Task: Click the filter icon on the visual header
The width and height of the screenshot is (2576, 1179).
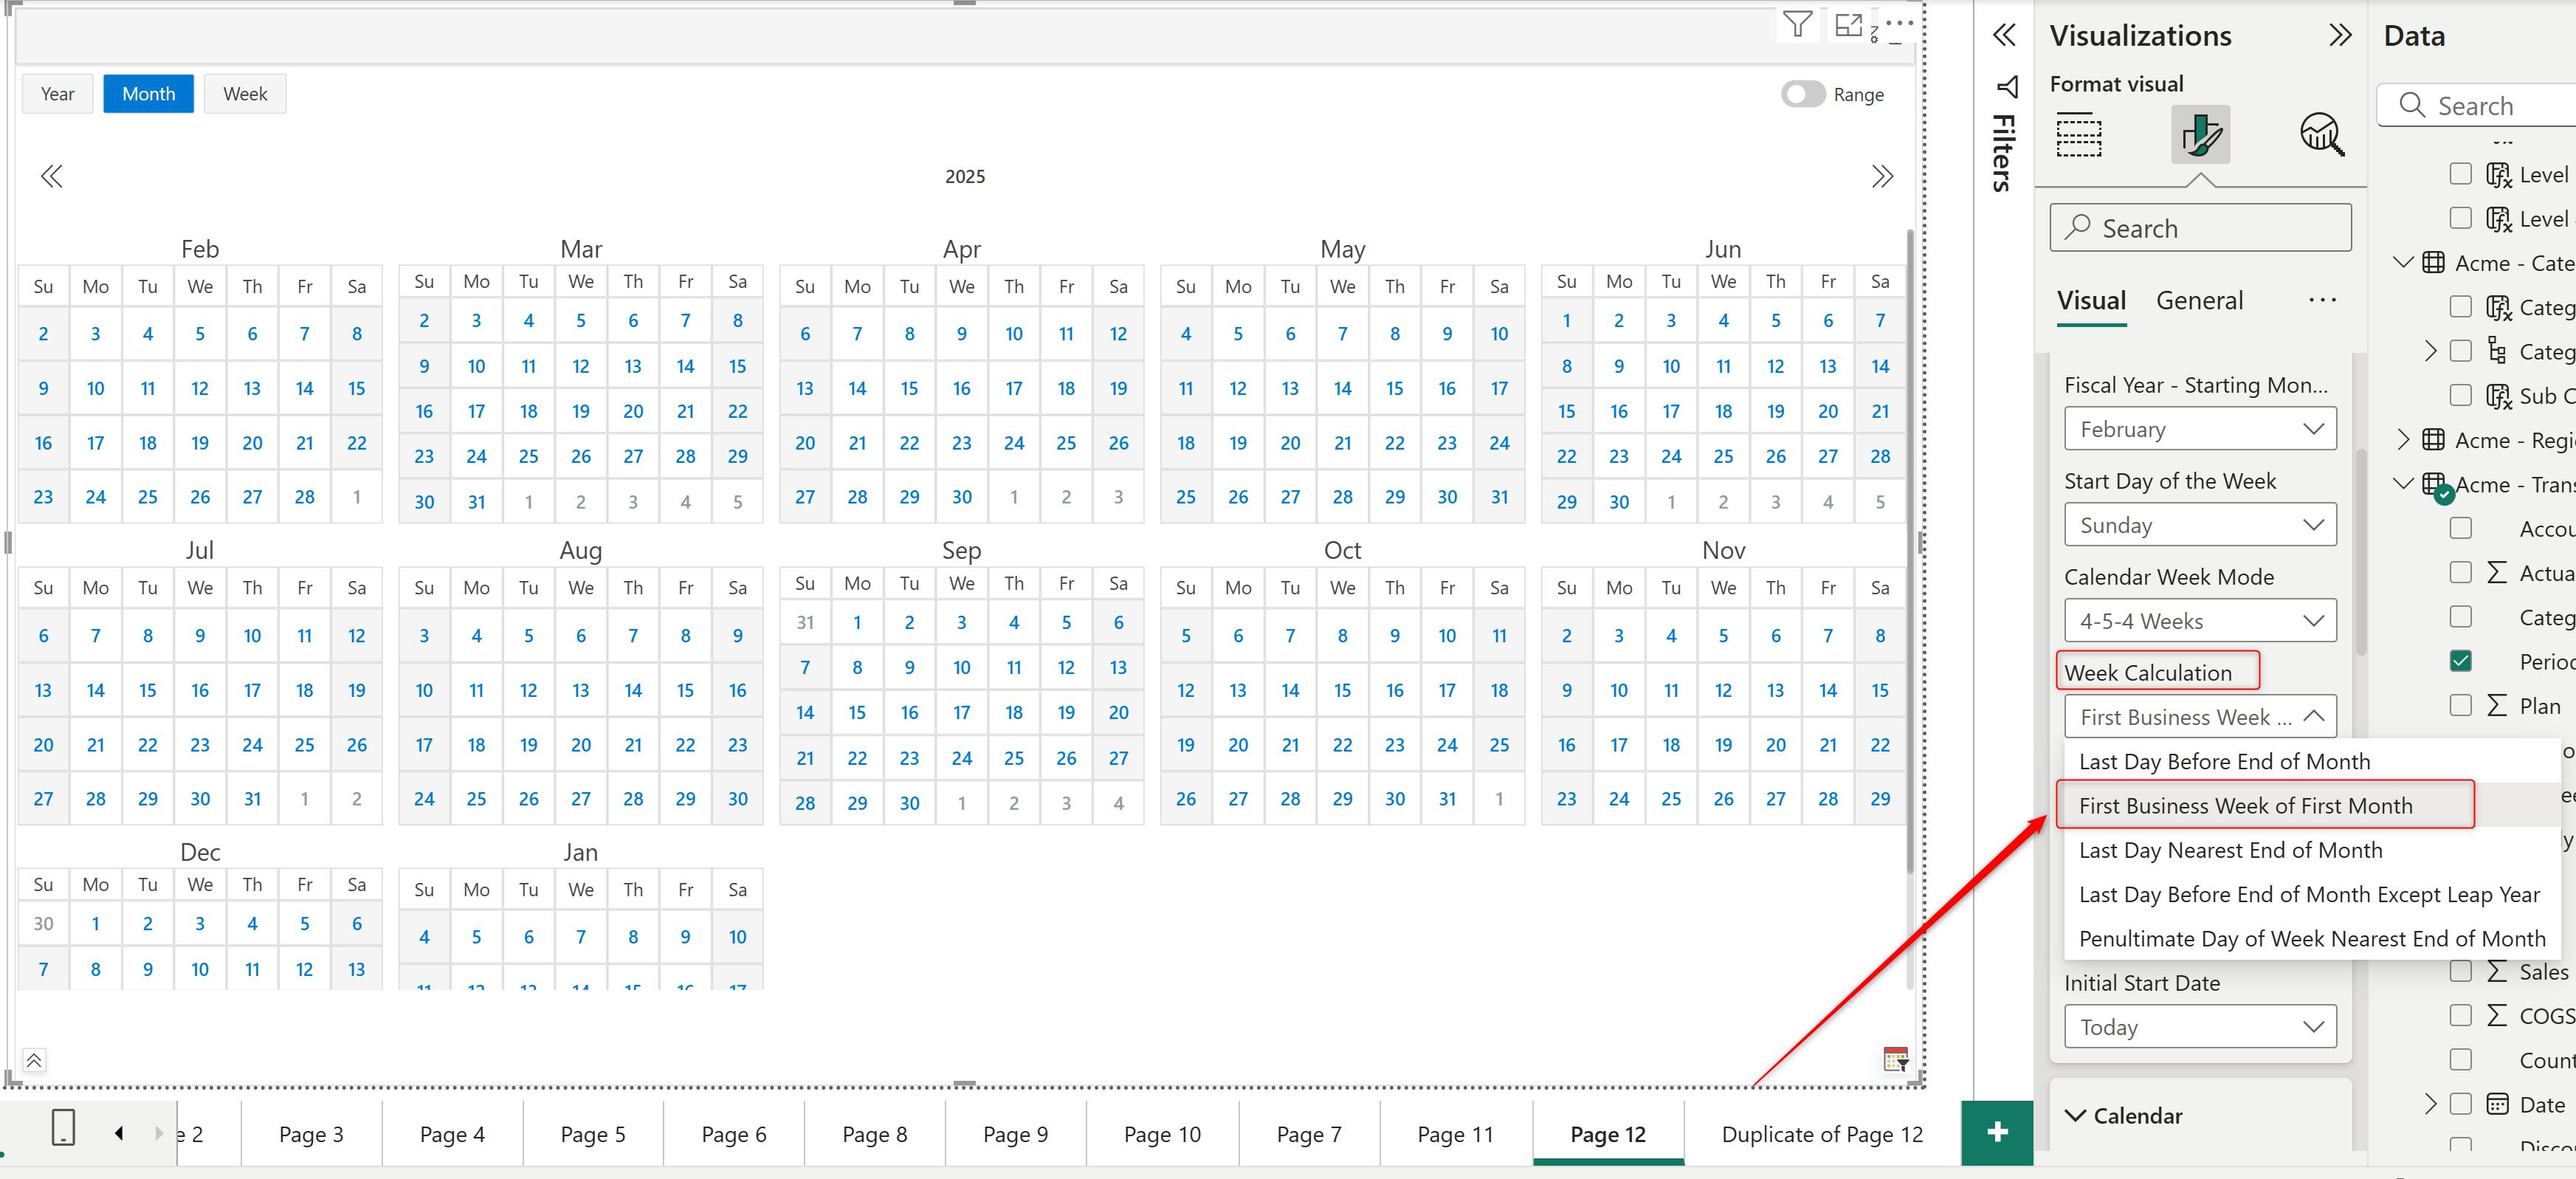Action: [1797, 24]
